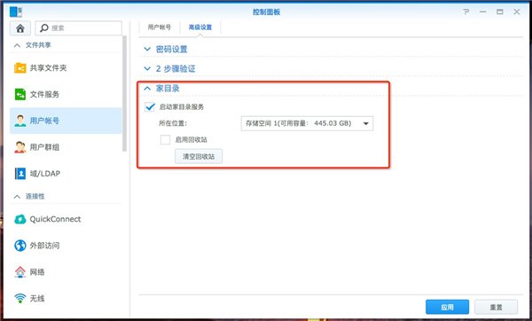Viewport: 532px width, 321px height.
Task: Click the 搜索 search input field
Action: point(78,28)
